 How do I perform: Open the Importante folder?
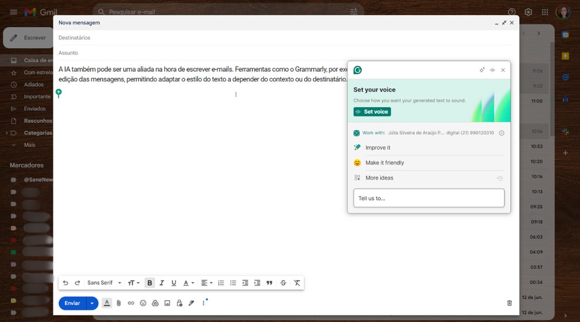[27, 97]
